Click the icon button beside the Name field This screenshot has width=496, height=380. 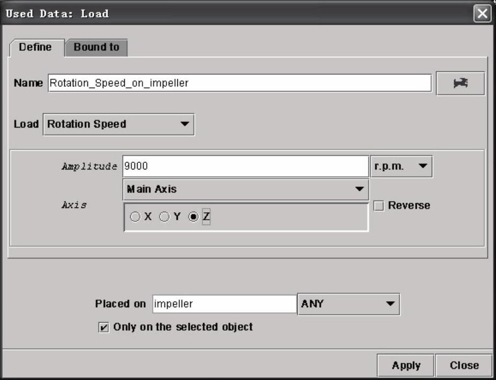pos(460,84)
